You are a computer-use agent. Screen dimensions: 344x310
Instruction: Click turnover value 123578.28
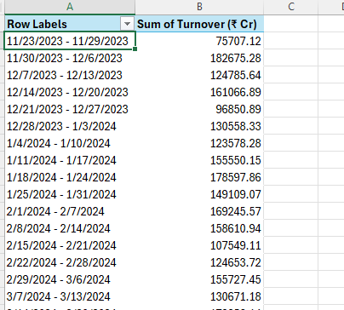click(x=199, y=143)
